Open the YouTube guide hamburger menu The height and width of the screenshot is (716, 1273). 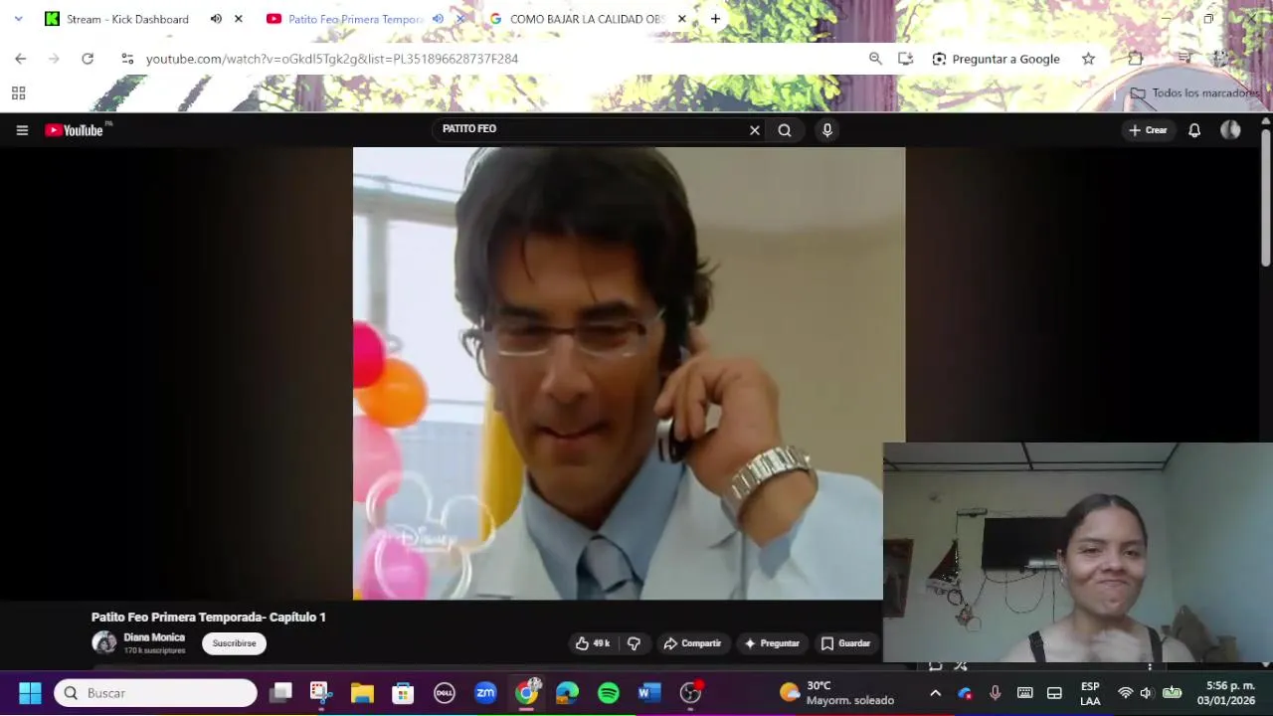coord(22,130)
